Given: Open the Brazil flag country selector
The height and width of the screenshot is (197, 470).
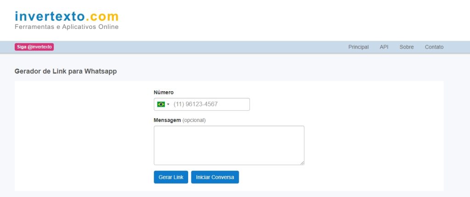Looking at the screenshot, I should [163, 104].
